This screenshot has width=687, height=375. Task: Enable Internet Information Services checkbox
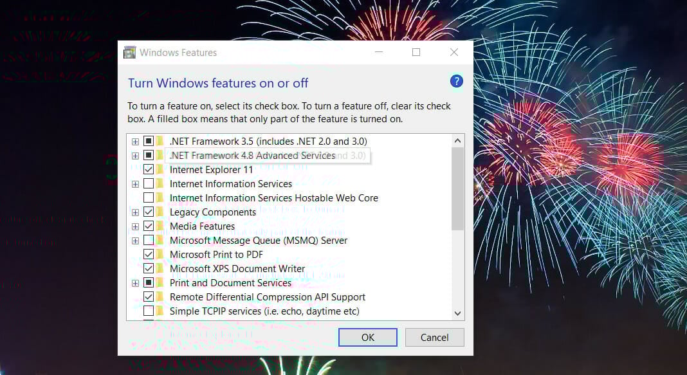149,183
